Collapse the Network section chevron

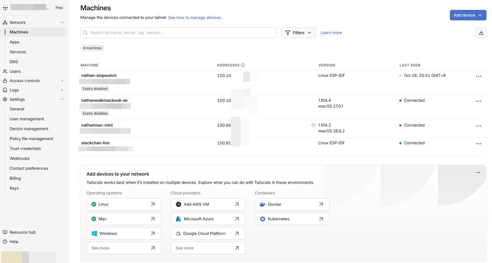point(62,22)
